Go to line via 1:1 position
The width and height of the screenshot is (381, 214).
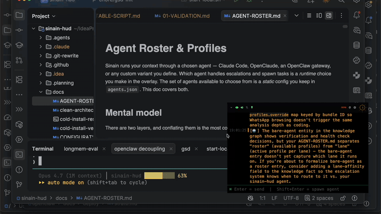[262, 198]
